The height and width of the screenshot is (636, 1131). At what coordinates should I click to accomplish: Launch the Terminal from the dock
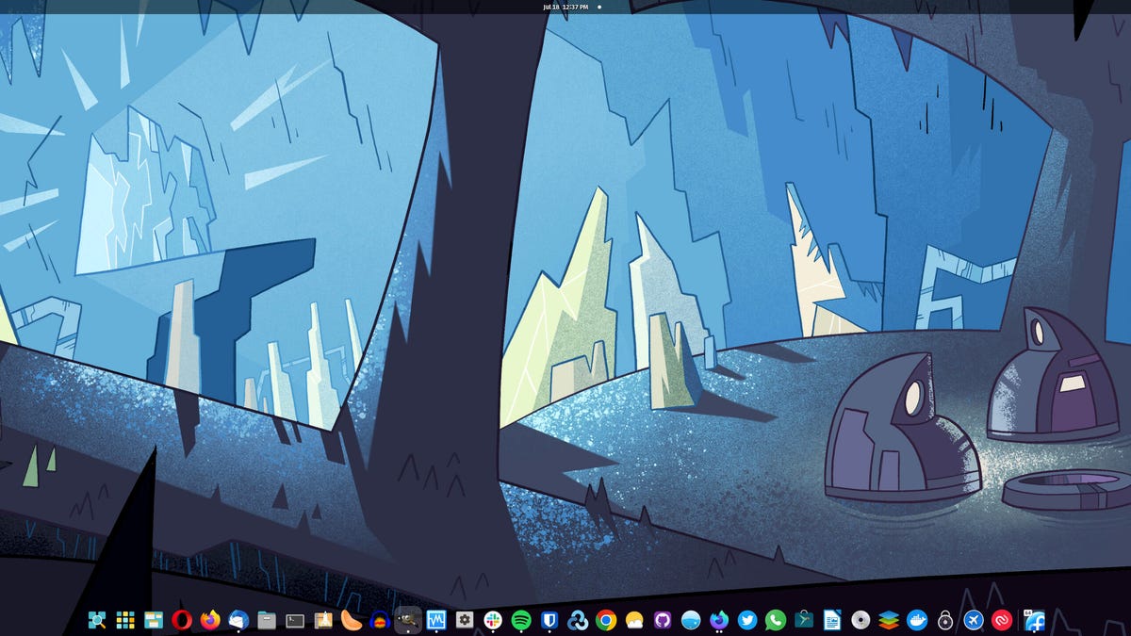tap(295, 620)
